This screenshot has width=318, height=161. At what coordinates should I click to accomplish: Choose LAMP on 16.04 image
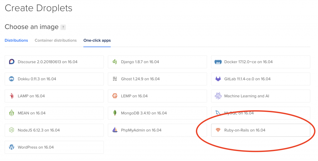click(54, 96)
